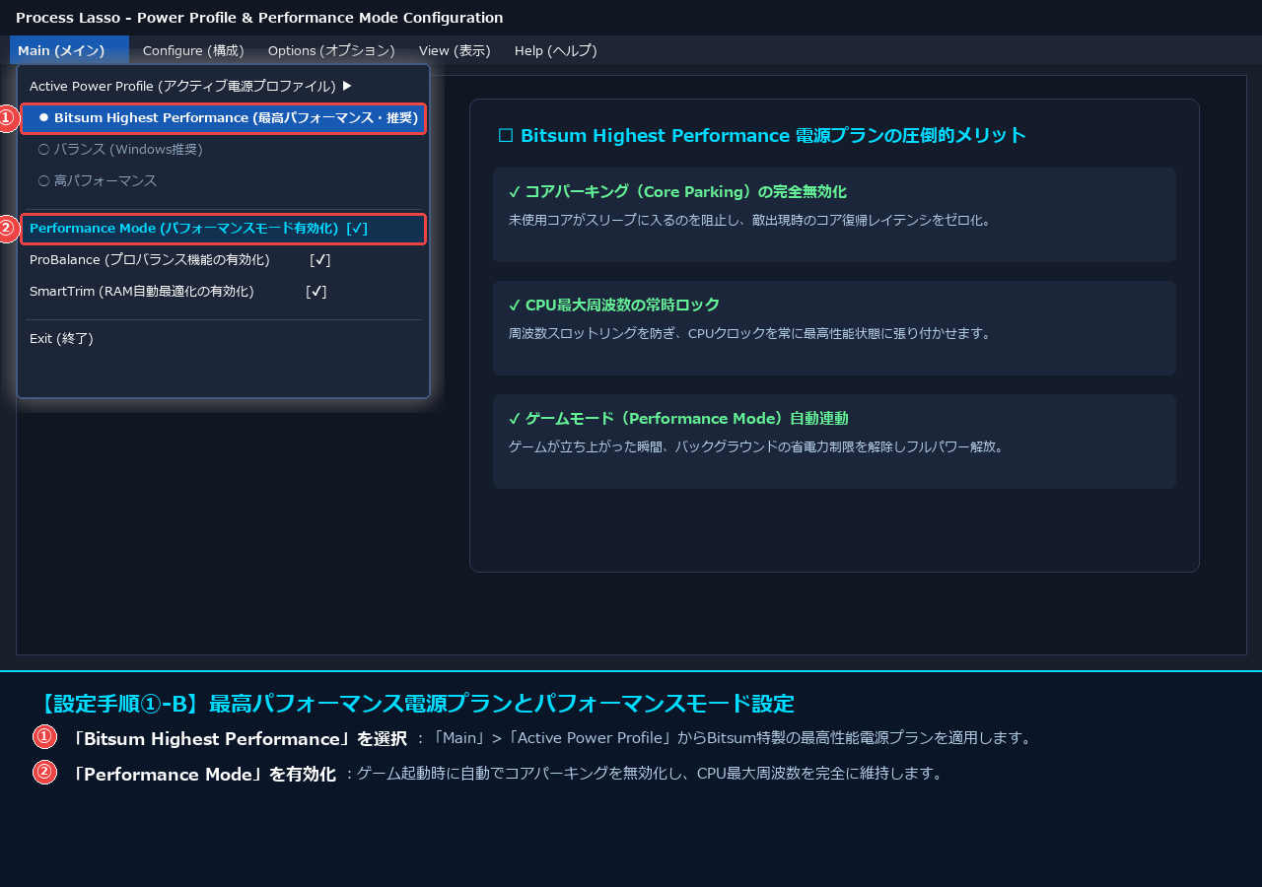Open the Help (ヘルプ) menu
This screenshot has width=1262, height=887.
(x=556, y=50)
